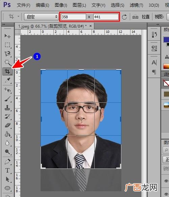
Task: Expand the collapsed toolbox panel arrows
Action: [4, 24]
